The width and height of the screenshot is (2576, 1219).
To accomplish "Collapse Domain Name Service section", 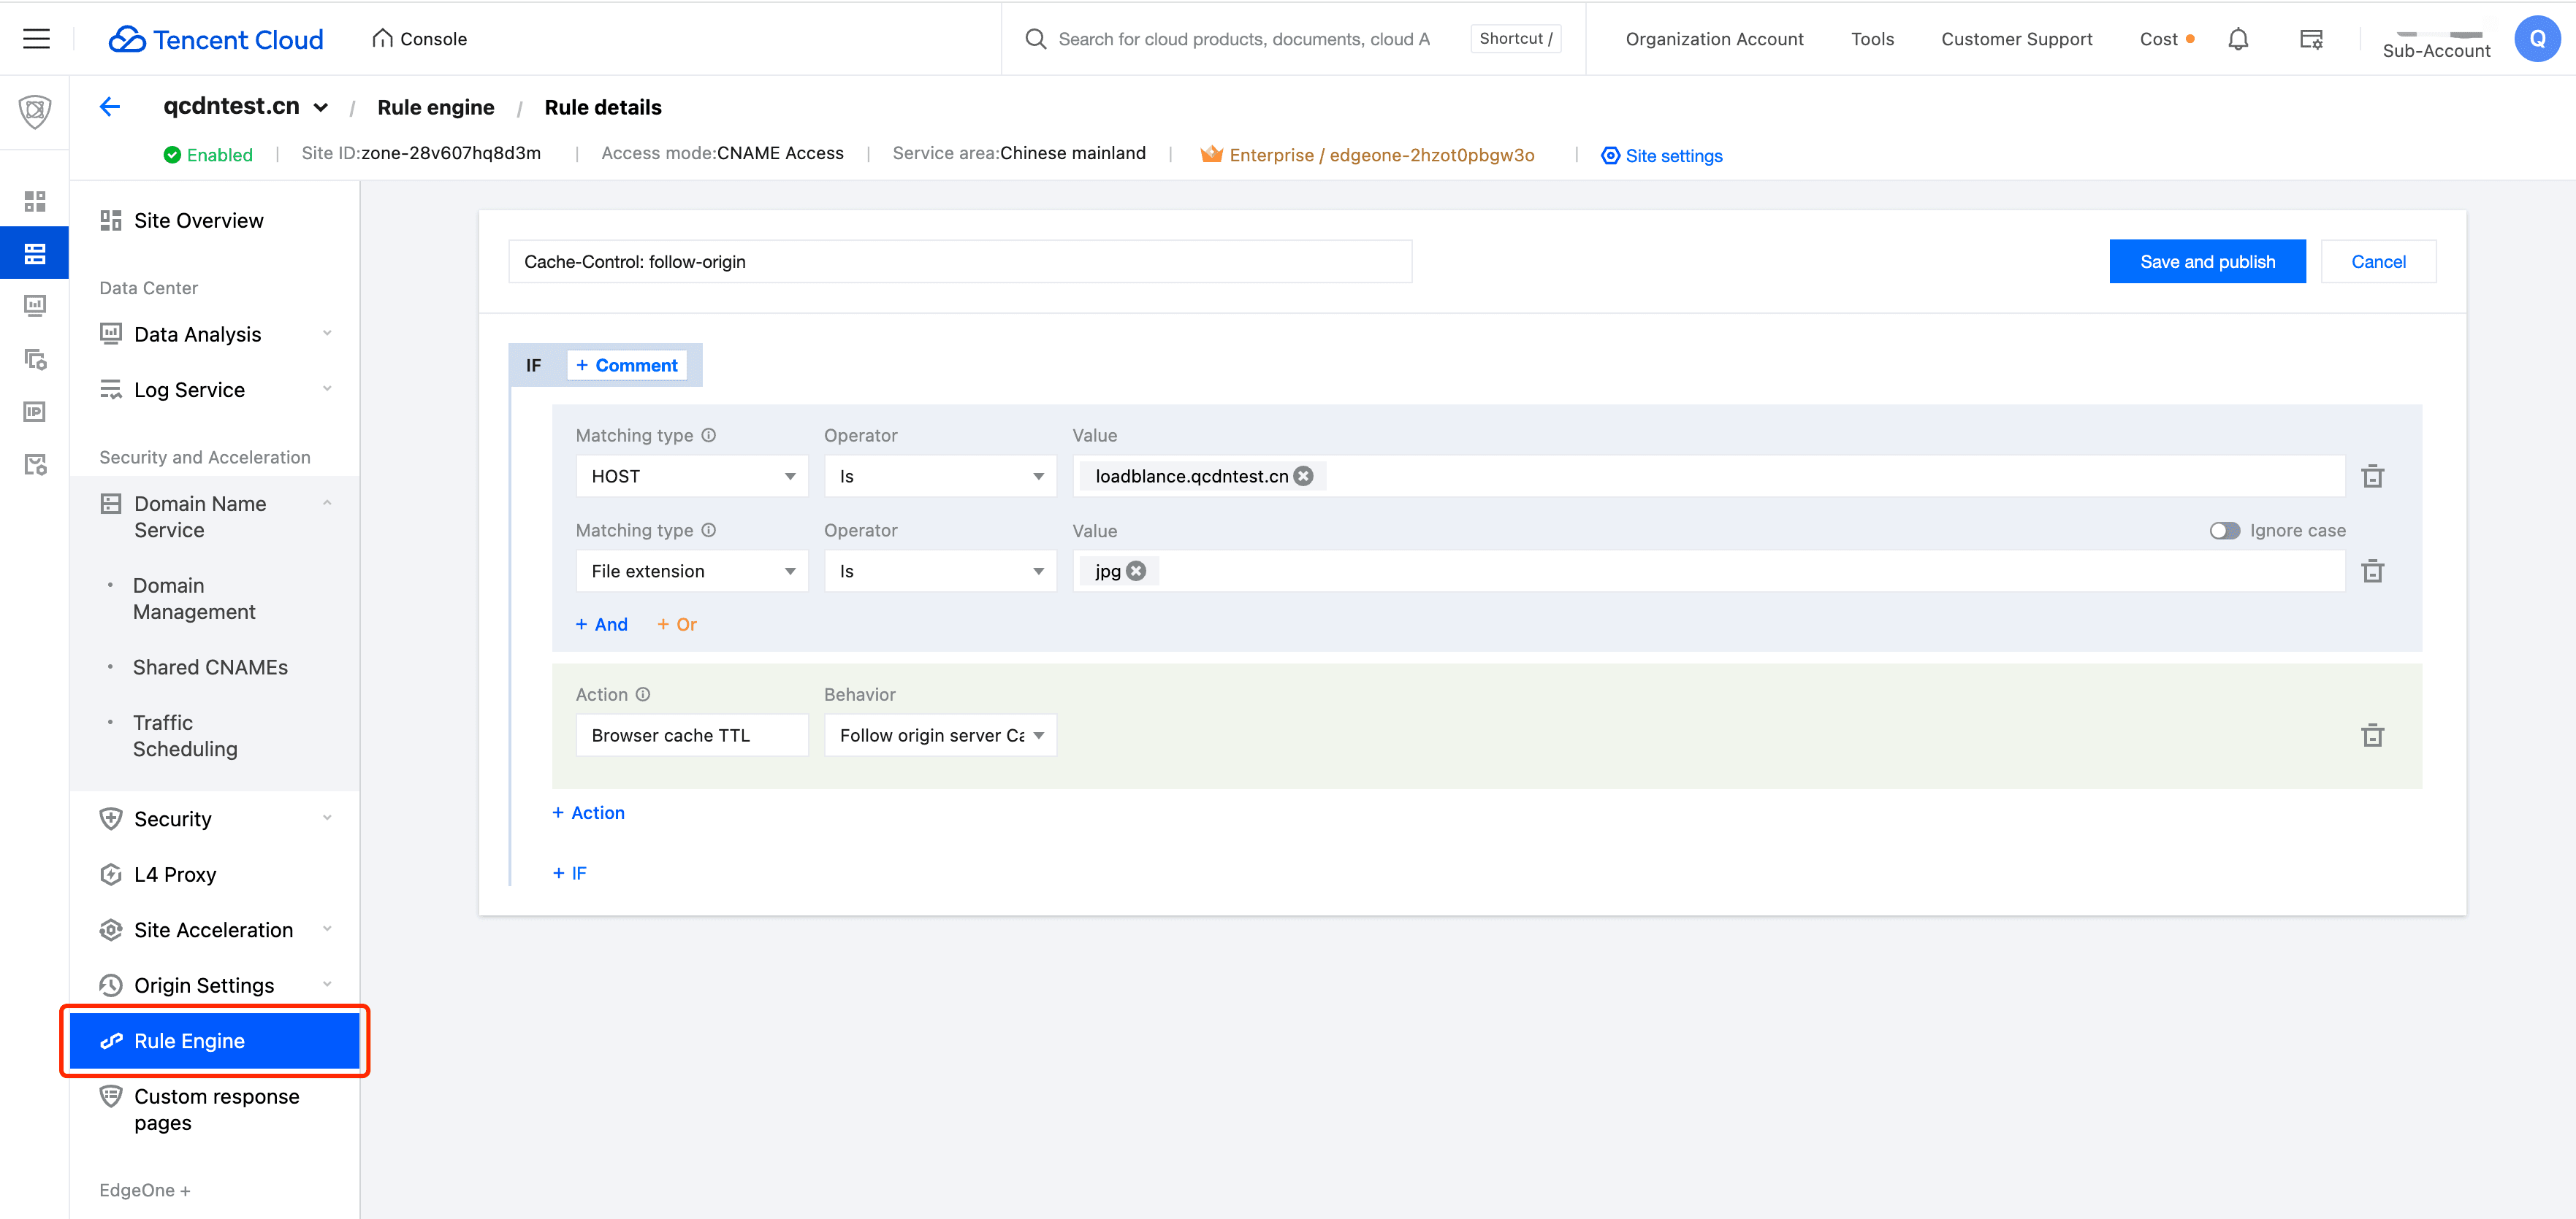I will tap(215, 517).
